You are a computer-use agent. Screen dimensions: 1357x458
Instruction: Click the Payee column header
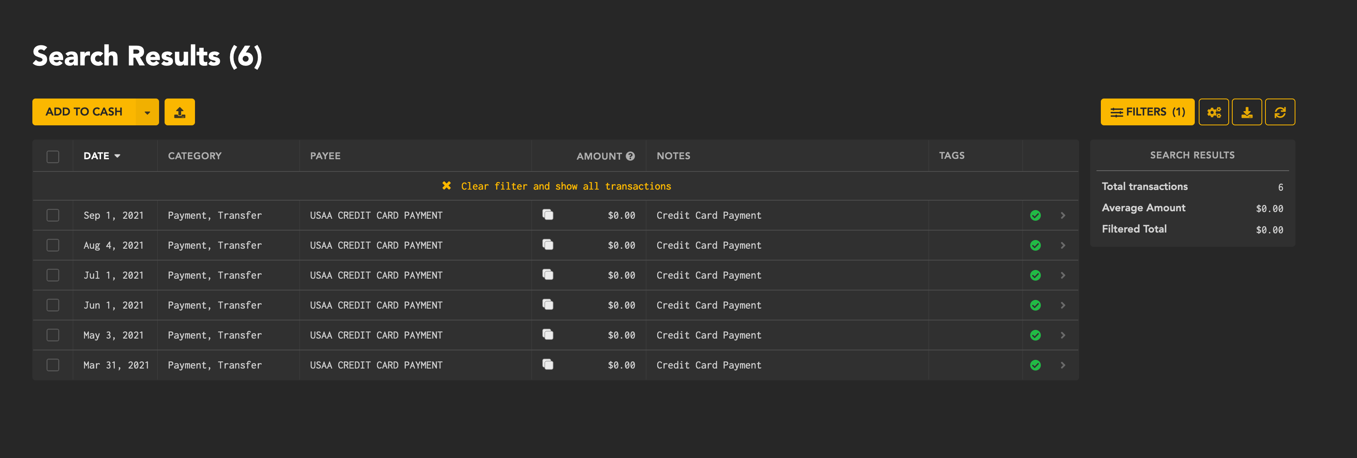[325, 156]
